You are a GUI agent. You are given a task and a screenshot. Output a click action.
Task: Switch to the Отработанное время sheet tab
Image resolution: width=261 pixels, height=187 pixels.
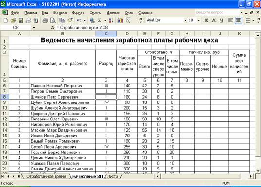pos(46,176)
